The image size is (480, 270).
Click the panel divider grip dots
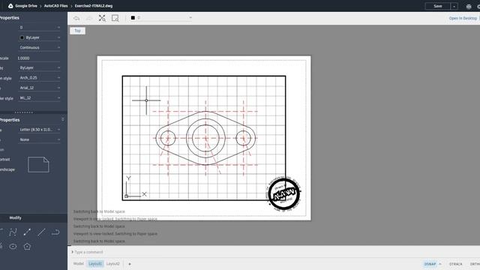pos(23,112)
